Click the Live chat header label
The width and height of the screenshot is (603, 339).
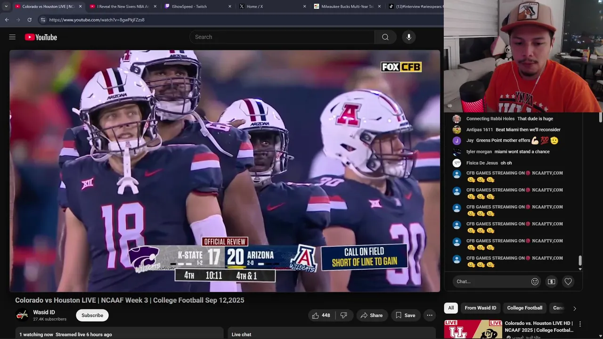pyautogui.click(x=241, y=334)
